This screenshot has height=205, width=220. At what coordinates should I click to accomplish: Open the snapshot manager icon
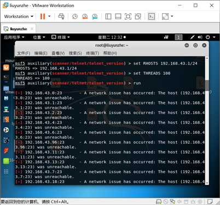pyautogui.click(x=95, y=16)
